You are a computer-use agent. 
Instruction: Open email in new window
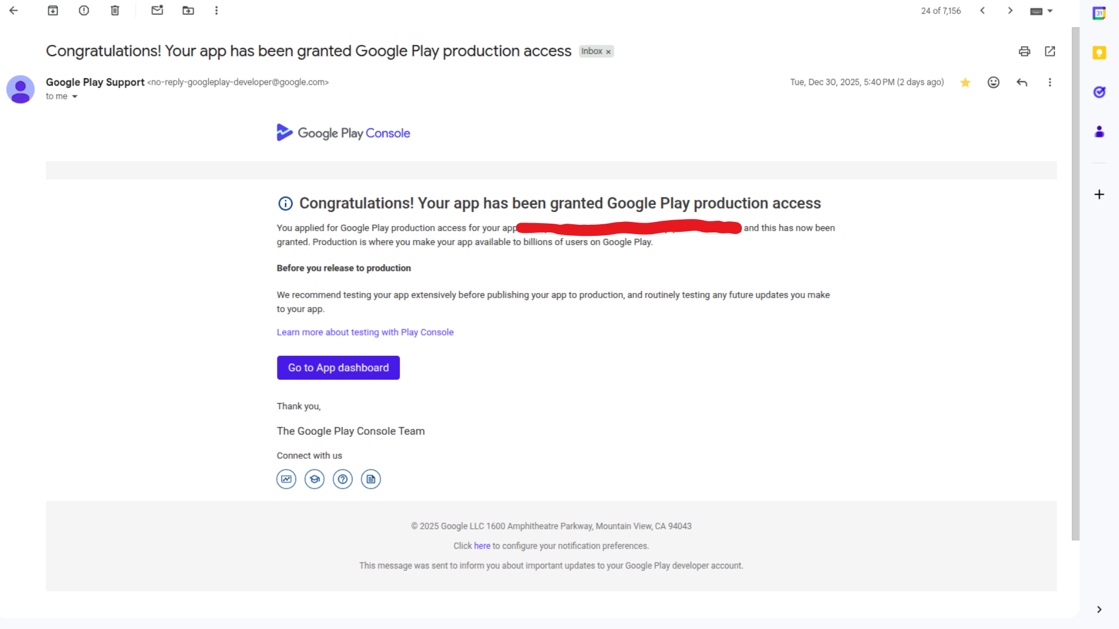(1050, 51)
